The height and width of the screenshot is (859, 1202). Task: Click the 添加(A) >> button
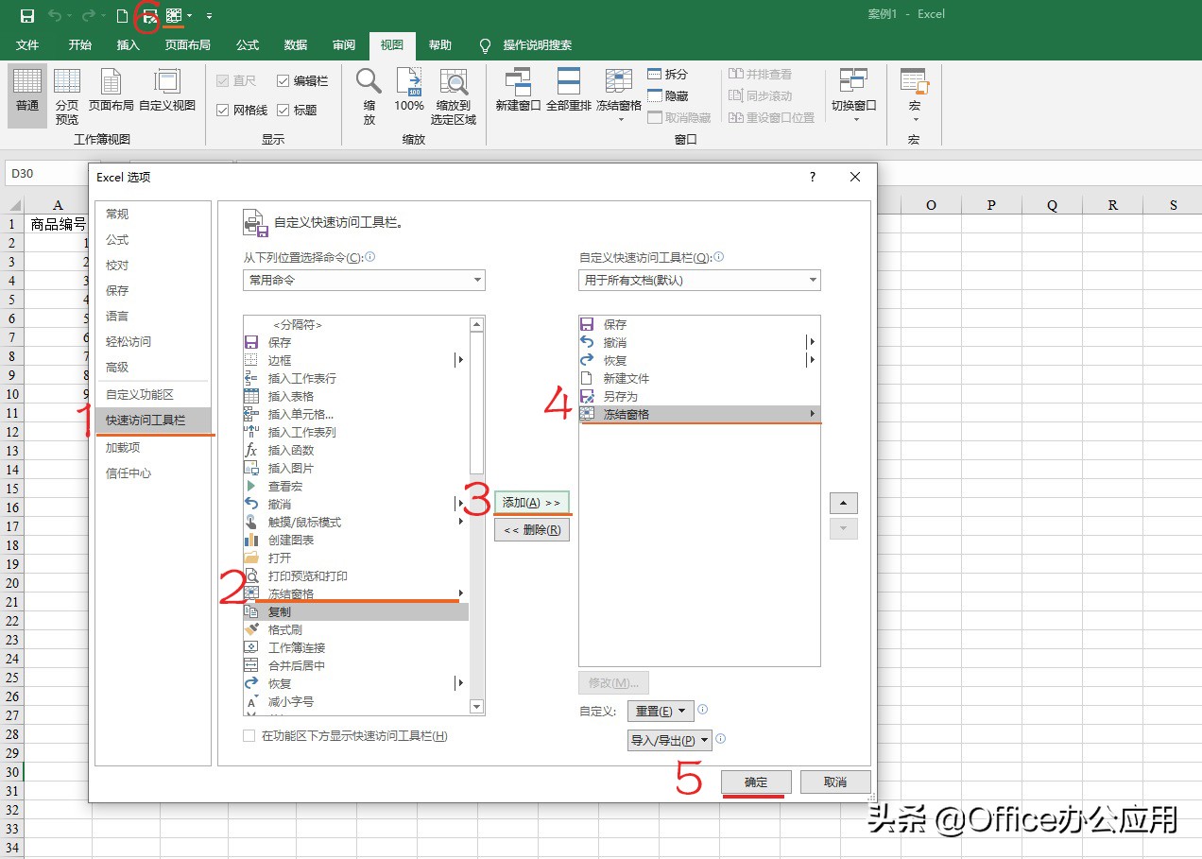coord(532,503)
